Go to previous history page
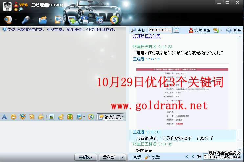The height and width of the screenshot is (162, 244). pyautogui.click(x=193, y=157)
